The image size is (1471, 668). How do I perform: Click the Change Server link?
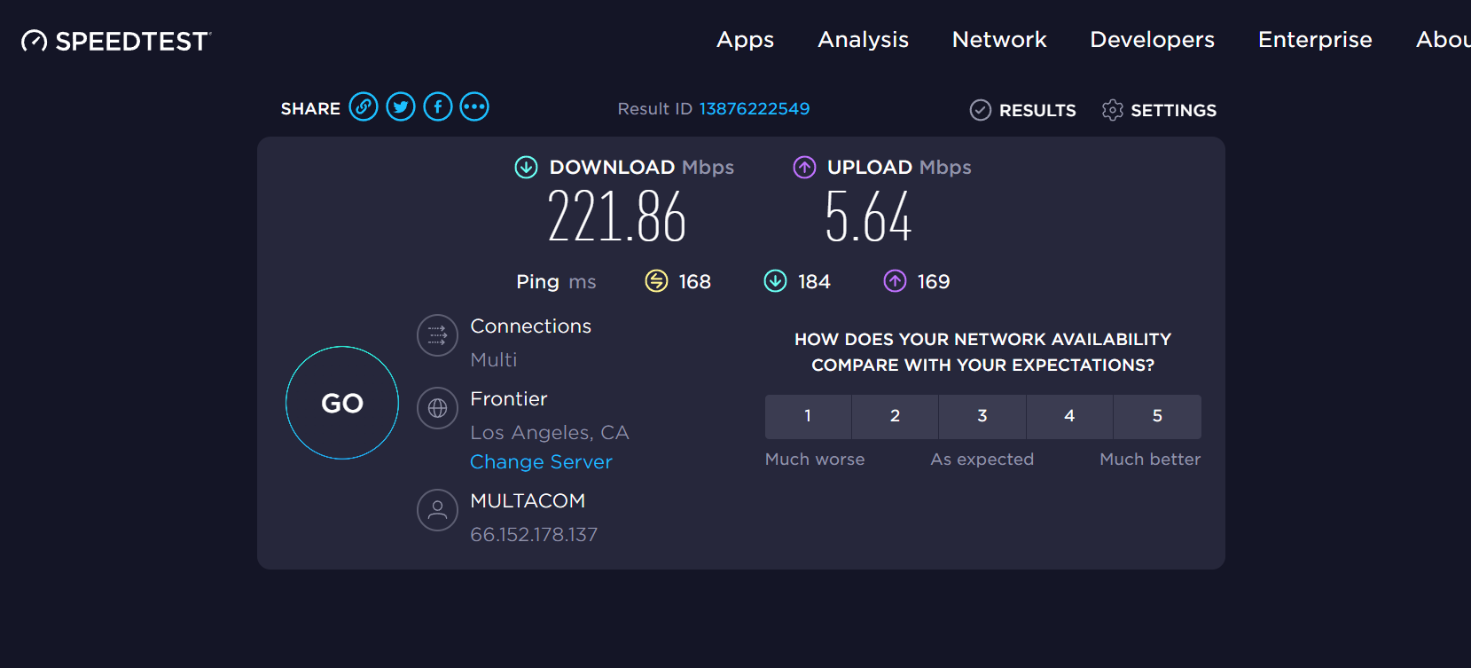point(541,462)
